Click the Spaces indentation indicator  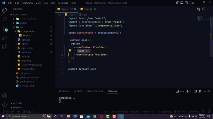click(x=135, y=112)
